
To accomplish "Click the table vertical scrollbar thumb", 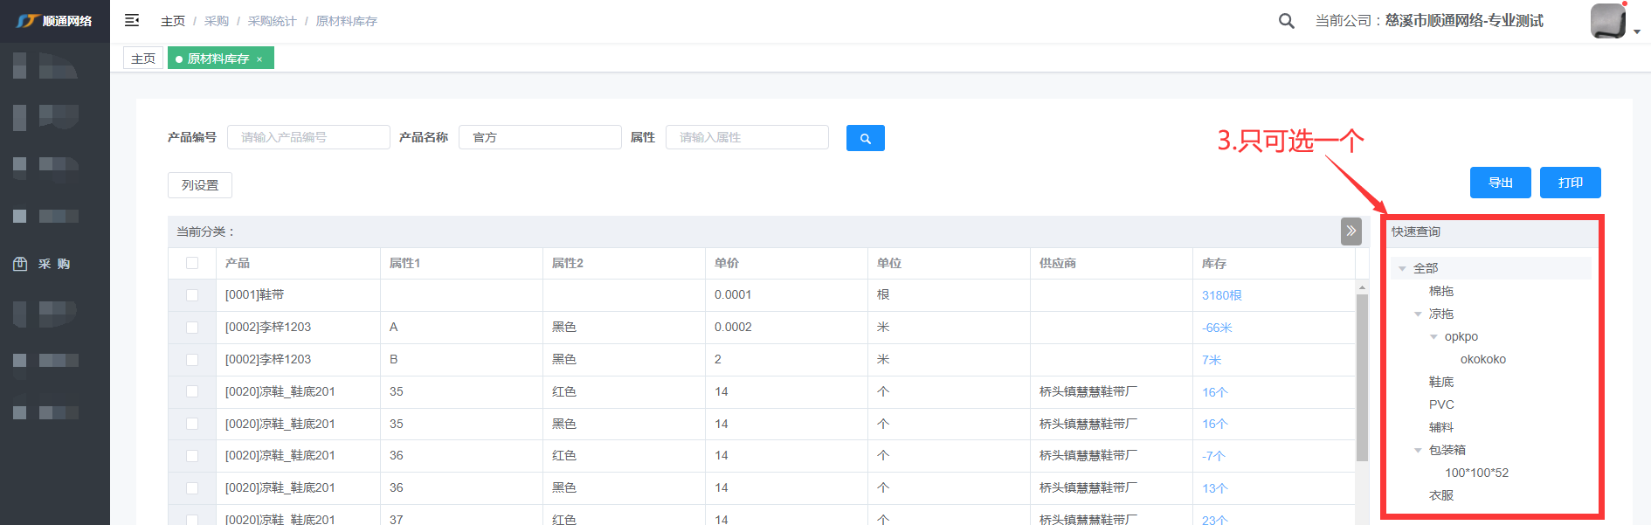I will click(1362, 376).
